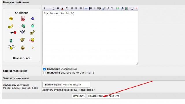Image resolution: width=185 pixels, height=104 pixels.
Task: Apply italic formatting
Action: tap(49, 8)
